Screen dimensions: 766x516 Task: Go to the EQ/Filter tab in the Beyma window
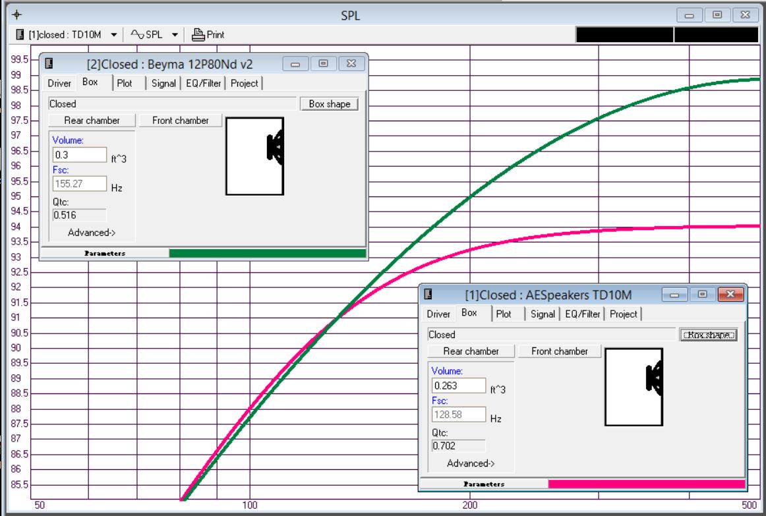[x=204, y=83]
